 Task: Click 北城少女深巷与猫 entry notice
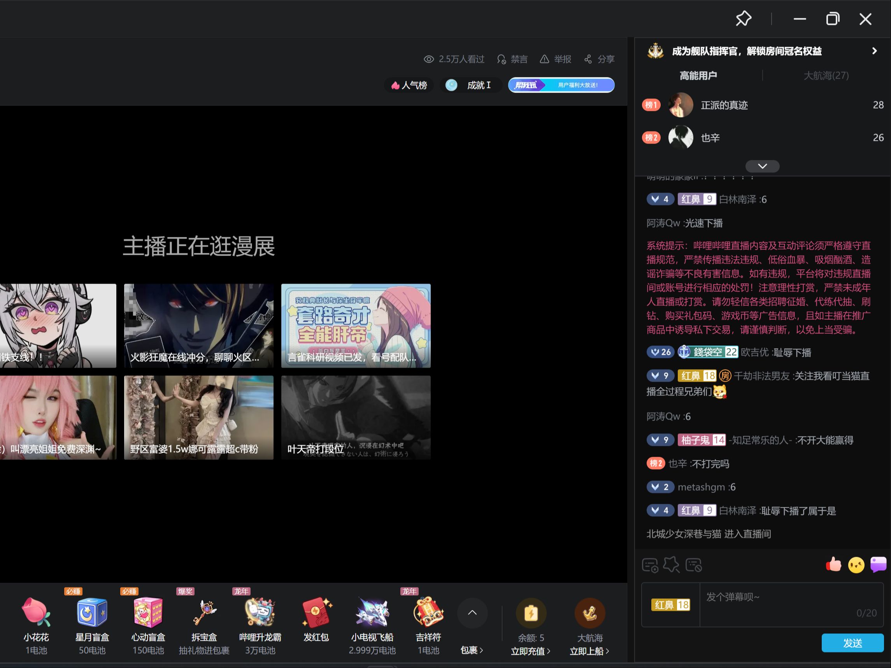click(709, 534)
